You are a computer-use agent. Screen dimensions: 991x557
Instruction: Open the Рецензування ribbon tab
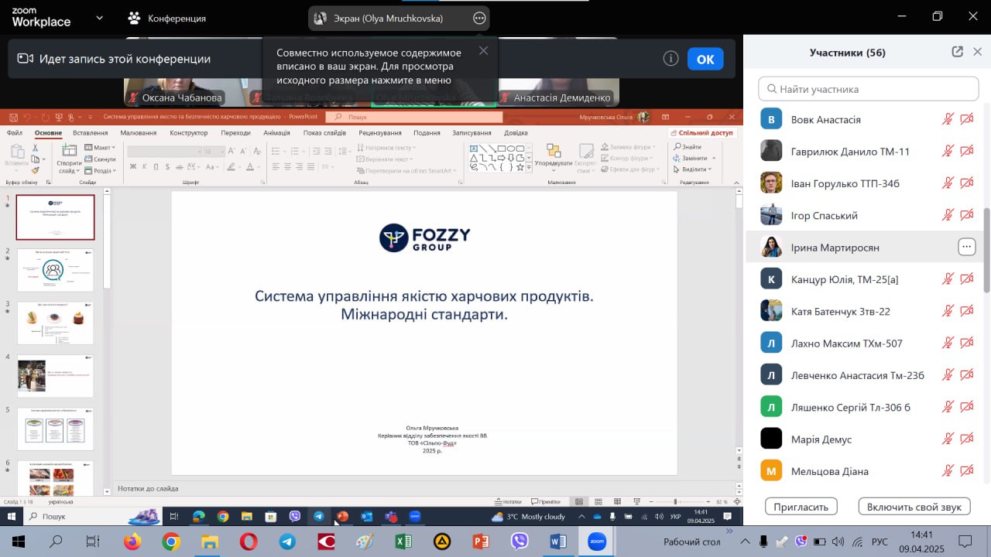(x=380, y=133)
